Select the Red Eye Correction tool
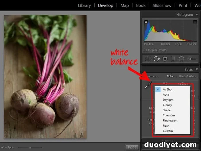Image resolution: width=201 pixels, height=151 pixels. point(165,59)
